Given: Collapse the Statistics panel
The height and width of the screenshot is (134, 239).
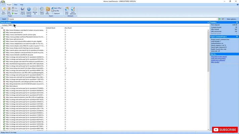Looking at the screenshot, I should click(237, 22).
